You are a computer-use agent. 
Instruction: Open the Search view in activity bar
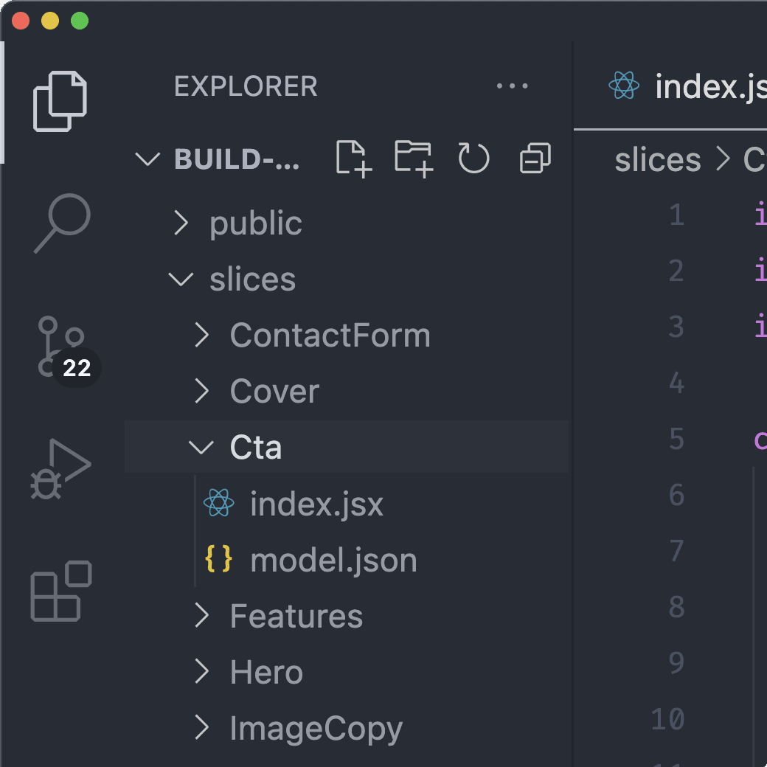click(x=62, y=223)
